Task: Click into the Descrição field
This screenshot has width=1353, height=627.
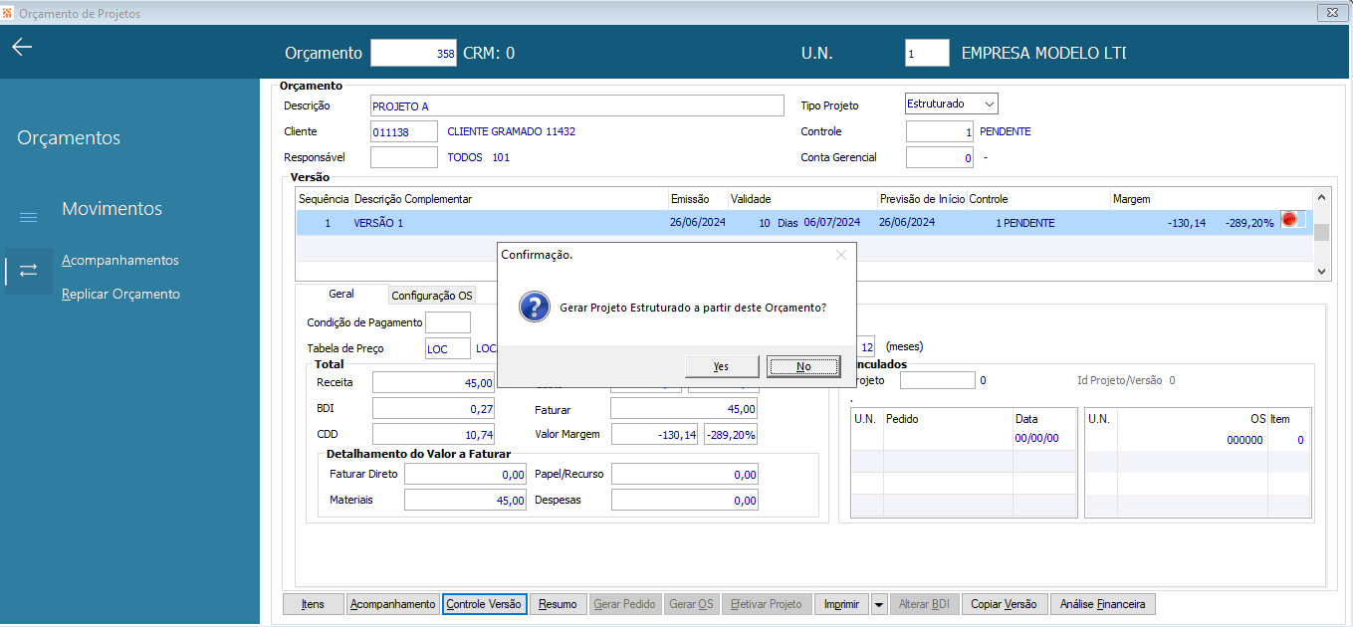Action: coord(576,106)
